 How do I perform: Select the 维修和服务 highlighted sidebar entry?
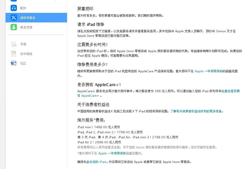(x=28, y=17)
